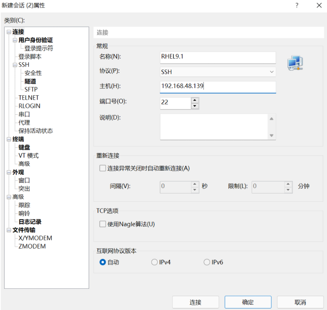Click the 间隔 up spinner arrow
327x310 pixels.
click(x=195, y=184)
